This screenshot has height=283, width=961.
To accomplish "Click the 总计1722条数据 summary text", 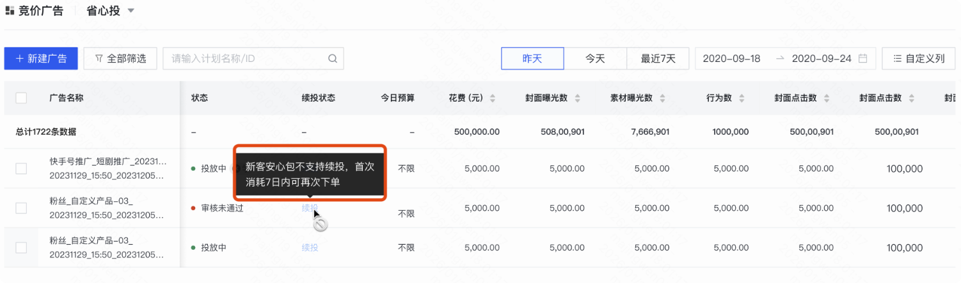I will point(46,132).
